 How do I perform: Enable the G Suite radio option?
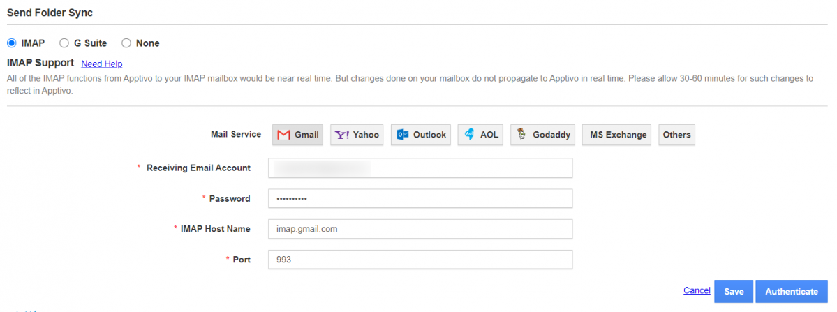click(64, 43)
